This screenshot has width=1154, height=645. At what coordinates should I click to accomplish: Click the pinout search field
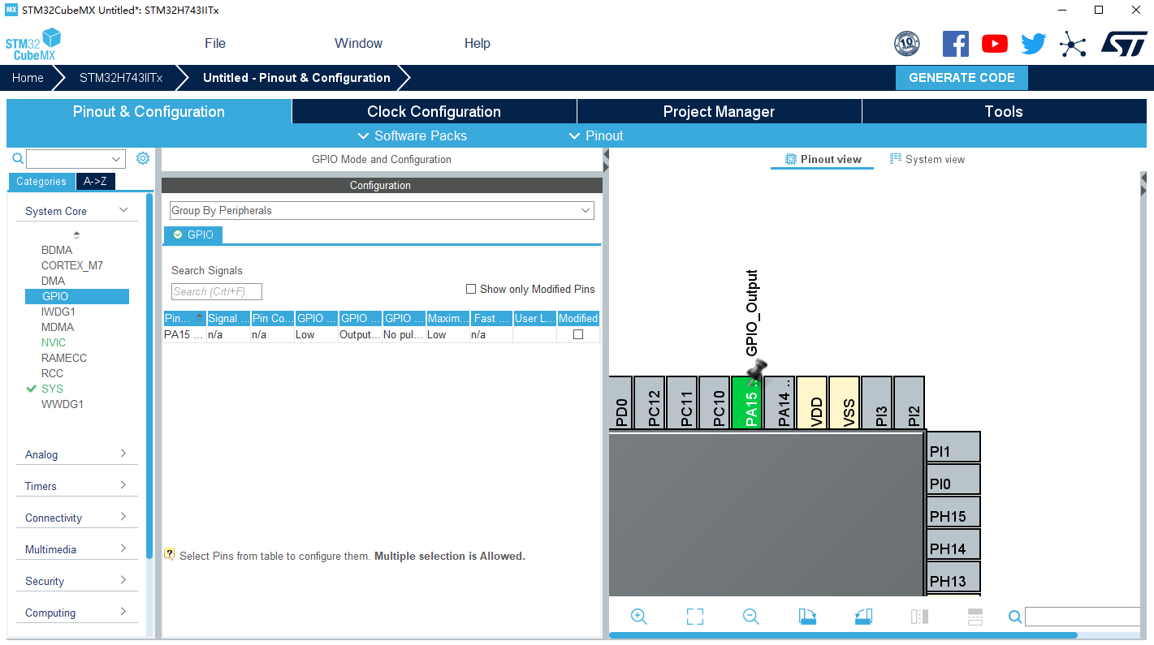pos(1083,617)
